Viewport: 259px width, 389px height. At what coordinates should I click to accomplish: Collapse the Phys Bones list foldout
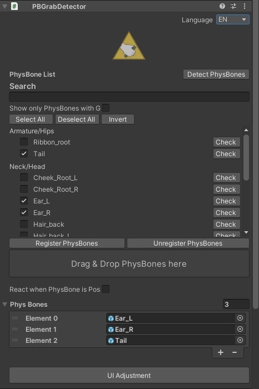[4, 304]
